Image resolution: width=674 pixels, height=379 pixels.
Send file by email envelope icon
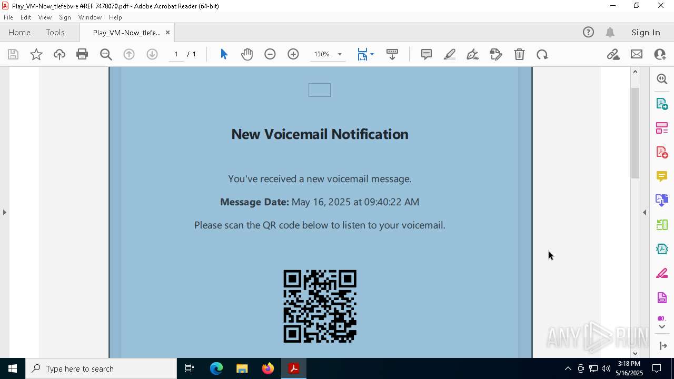click(x=637, y=54)
